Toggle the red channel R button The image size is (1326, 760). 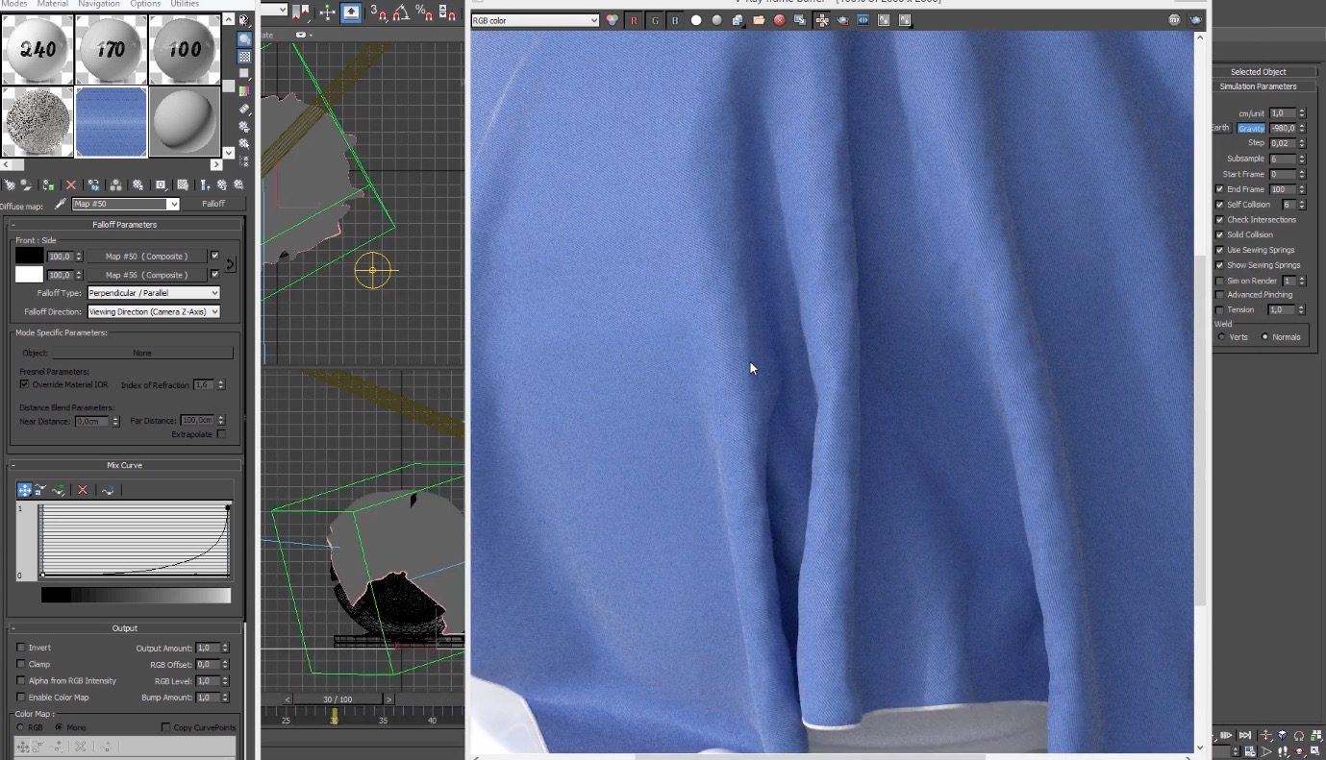click(x=634, y=20)
